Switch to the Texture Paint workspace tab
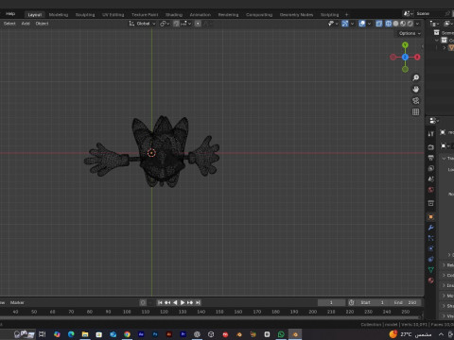Image resolution: width=454 pixels, height=340 pixels. point(145,14)
